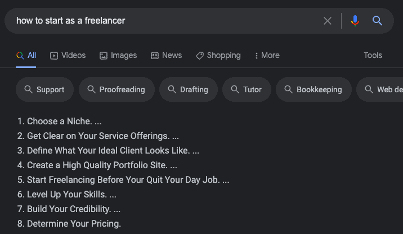Go to the Shopping tab
The width and height of the screenshot is (403, 234).
coord(218,56)
